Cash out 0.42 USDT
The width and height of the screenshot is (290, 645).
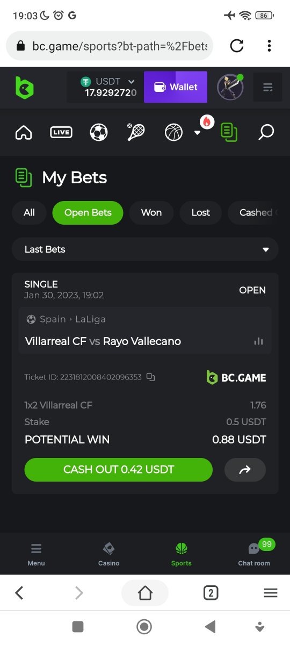tap(119, 470)
